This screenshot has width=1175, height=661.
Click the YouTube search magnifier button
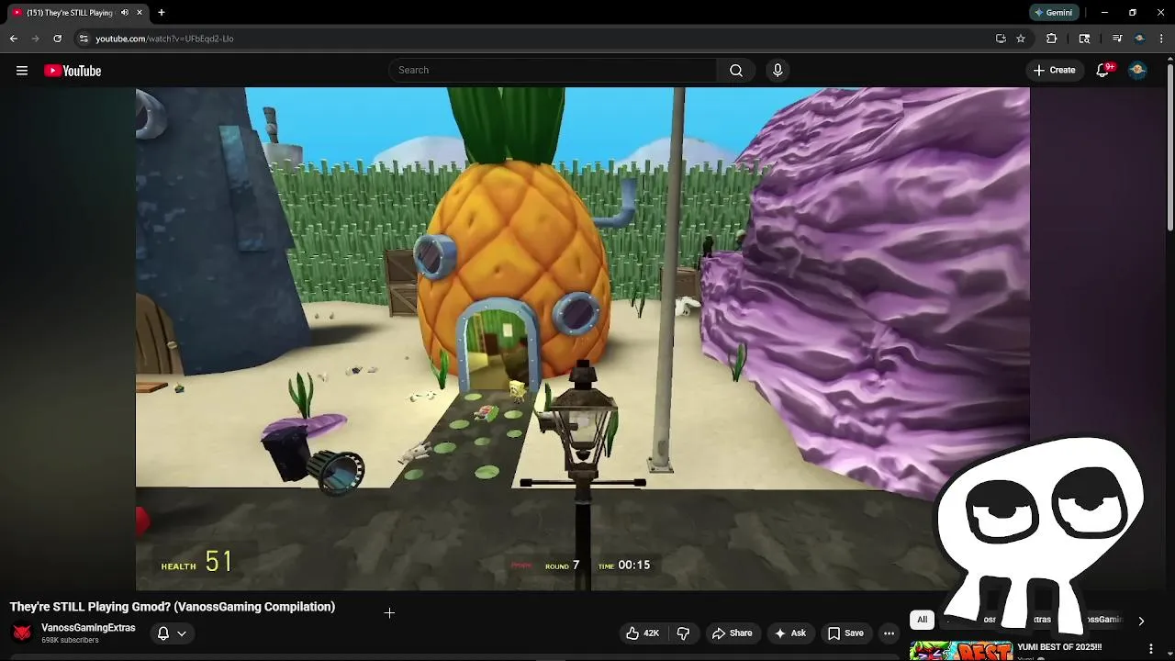click(x=736, y=71)
